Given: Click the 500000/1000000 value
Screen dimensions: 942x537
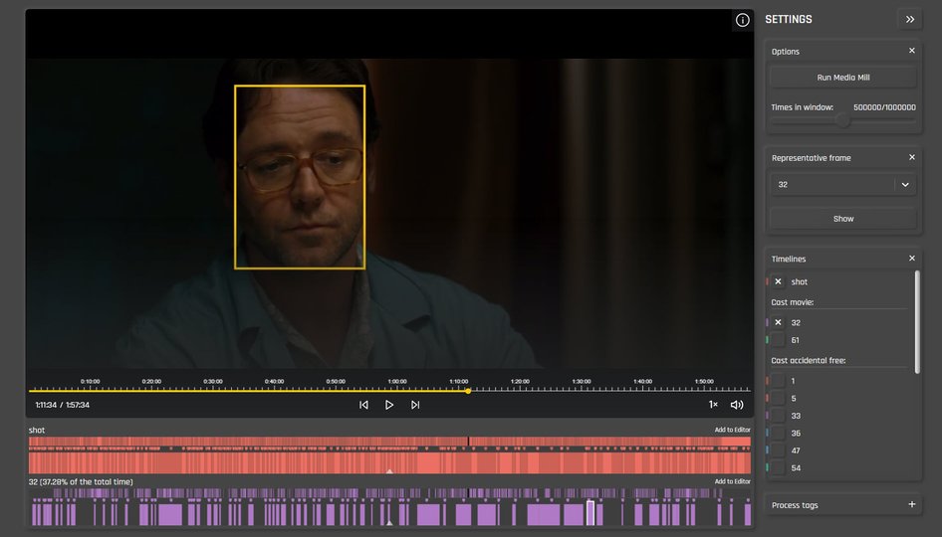Looking at the screenshot, I should click(x=884, y=107).
